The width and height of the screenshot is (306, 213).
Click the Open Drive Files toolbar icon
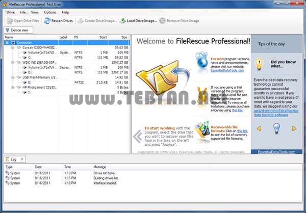9,21
